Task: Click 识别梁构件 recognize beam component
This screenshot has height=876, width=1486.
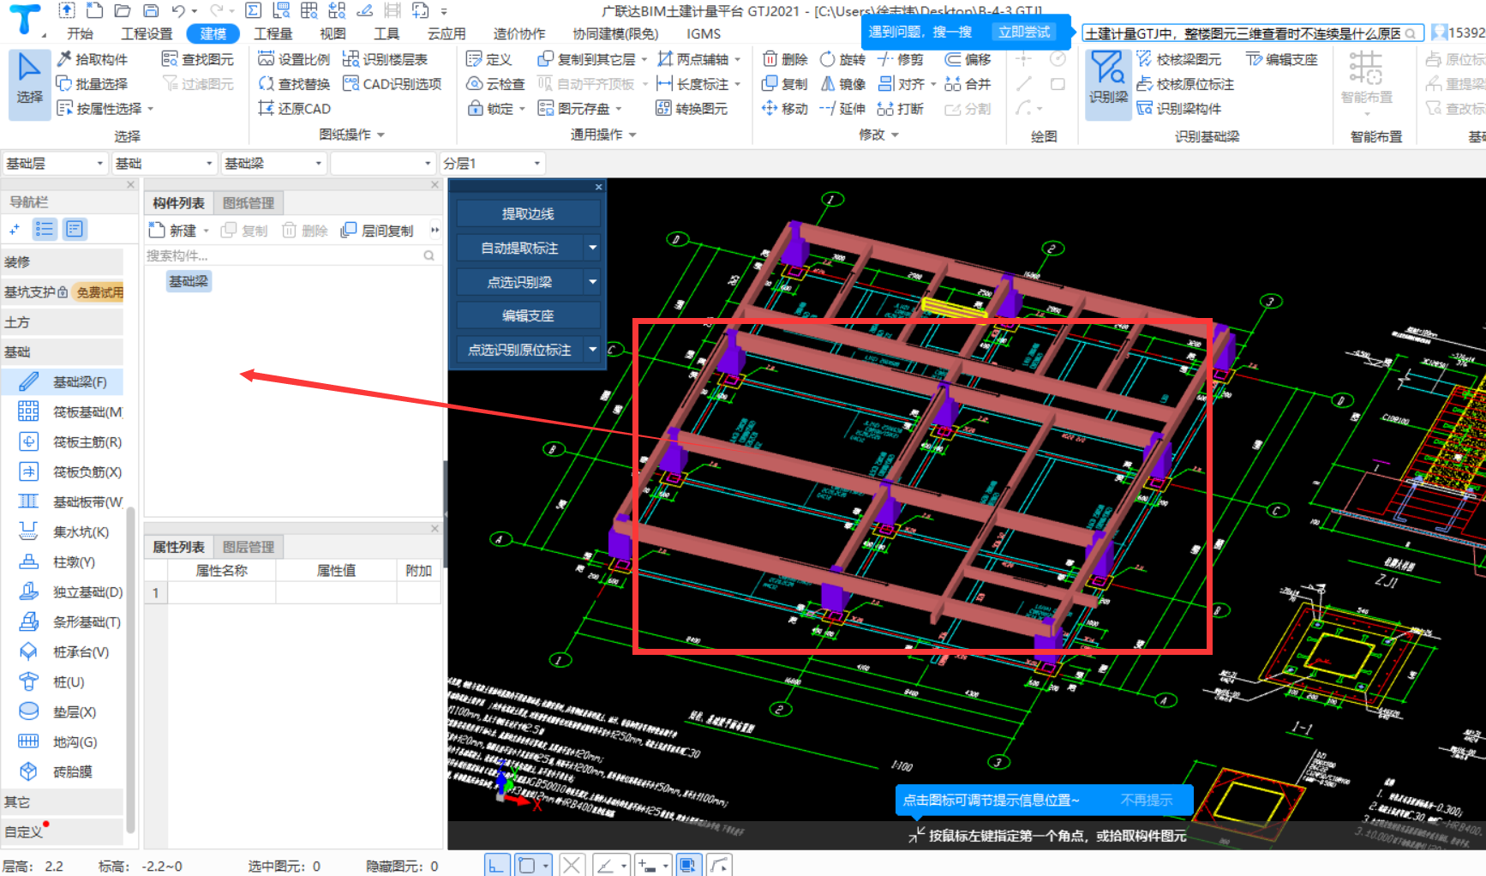Action: [x=1179, y=109]
